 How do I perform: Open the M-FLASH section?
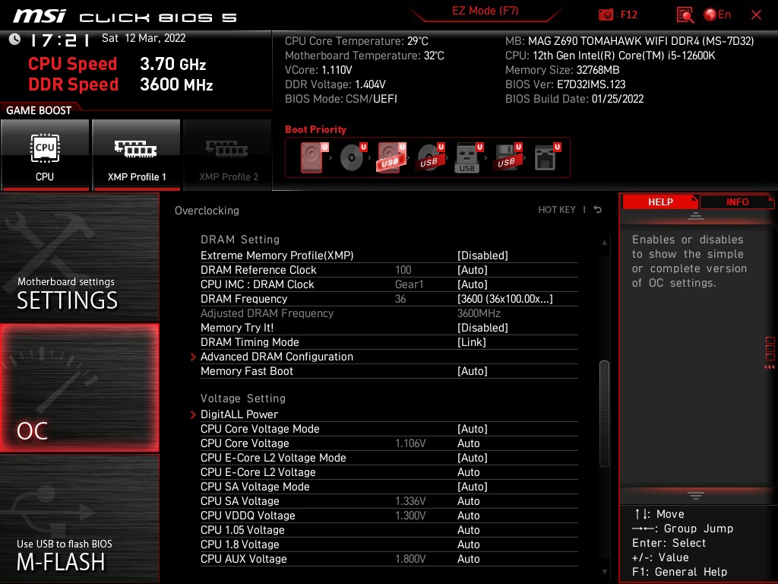click(x=79, y=519)
